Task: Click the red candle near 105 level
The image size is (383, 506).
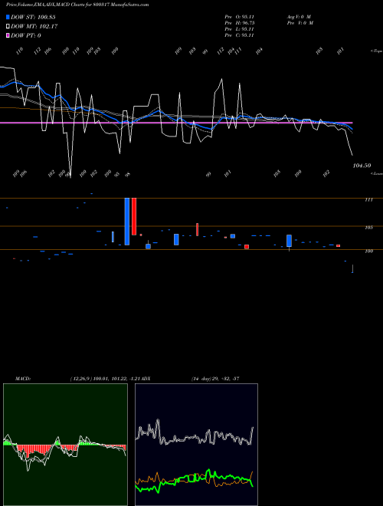Action: [198, 229]
